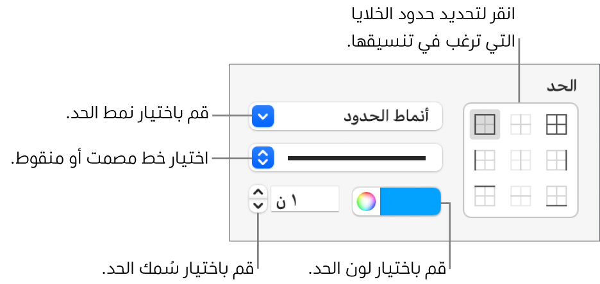Select the all borders grid icon
The height and width of the screenshot is (284, 600).
556,125
